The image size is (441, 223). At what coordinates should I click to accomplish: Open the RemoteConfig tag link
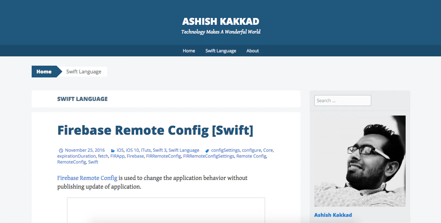point(71,162)
